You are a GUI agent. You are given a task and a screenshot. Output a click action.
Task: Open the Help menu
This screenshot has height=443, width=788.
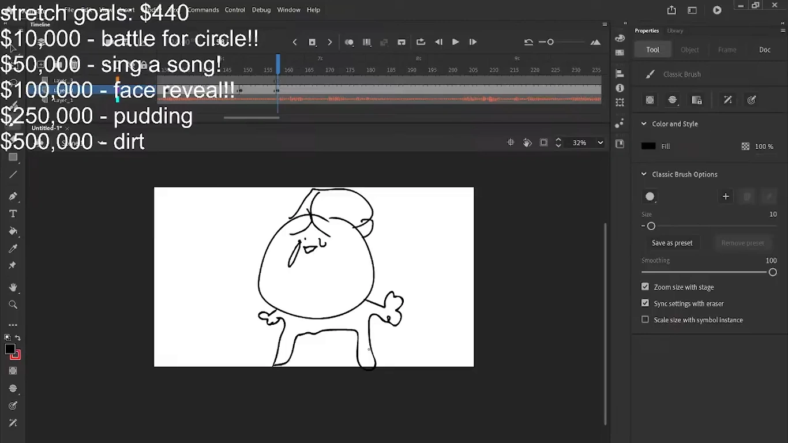pos(313,10)
